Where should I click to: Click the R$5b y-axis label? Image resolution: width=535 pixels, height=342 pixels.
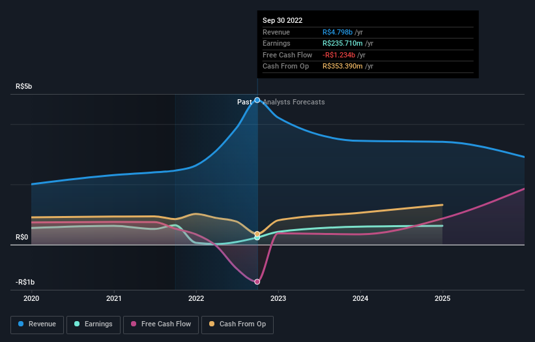tap(24, 86)
